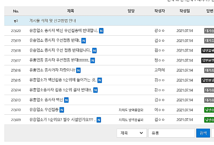This screenshot has height=145, width=214.
Task: Open the 제목 search category dropdown
Action: coord(132,133)
